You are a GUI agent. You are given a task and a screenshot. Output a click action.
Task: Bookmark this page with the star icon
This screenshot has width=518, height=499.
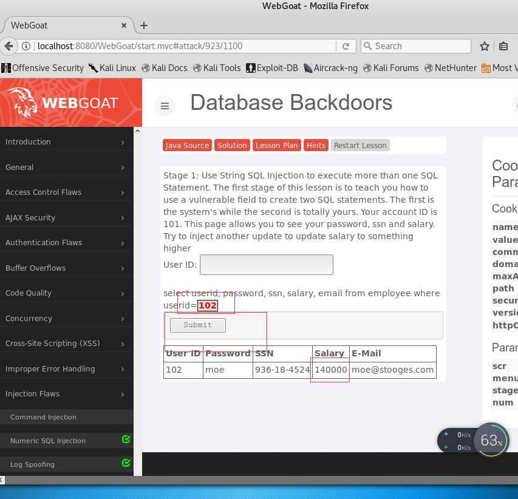pyautogui.click(x=485, y=46)
